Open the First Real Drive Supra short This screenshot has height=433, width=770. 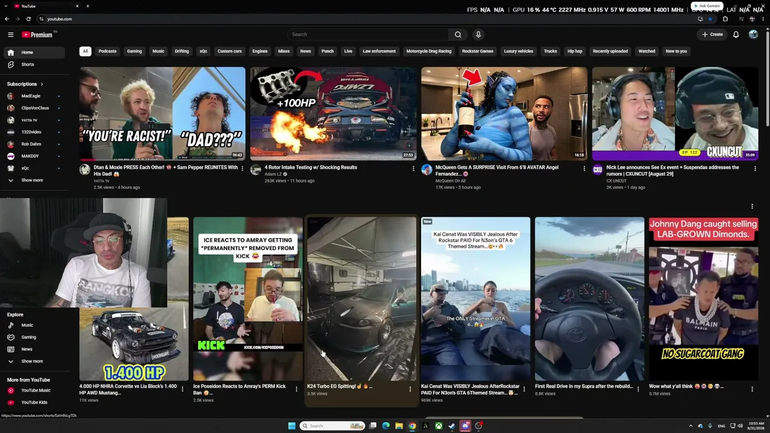click(590, 299)
